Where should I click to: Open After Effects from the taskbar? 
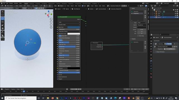click(x=66, y=98)
